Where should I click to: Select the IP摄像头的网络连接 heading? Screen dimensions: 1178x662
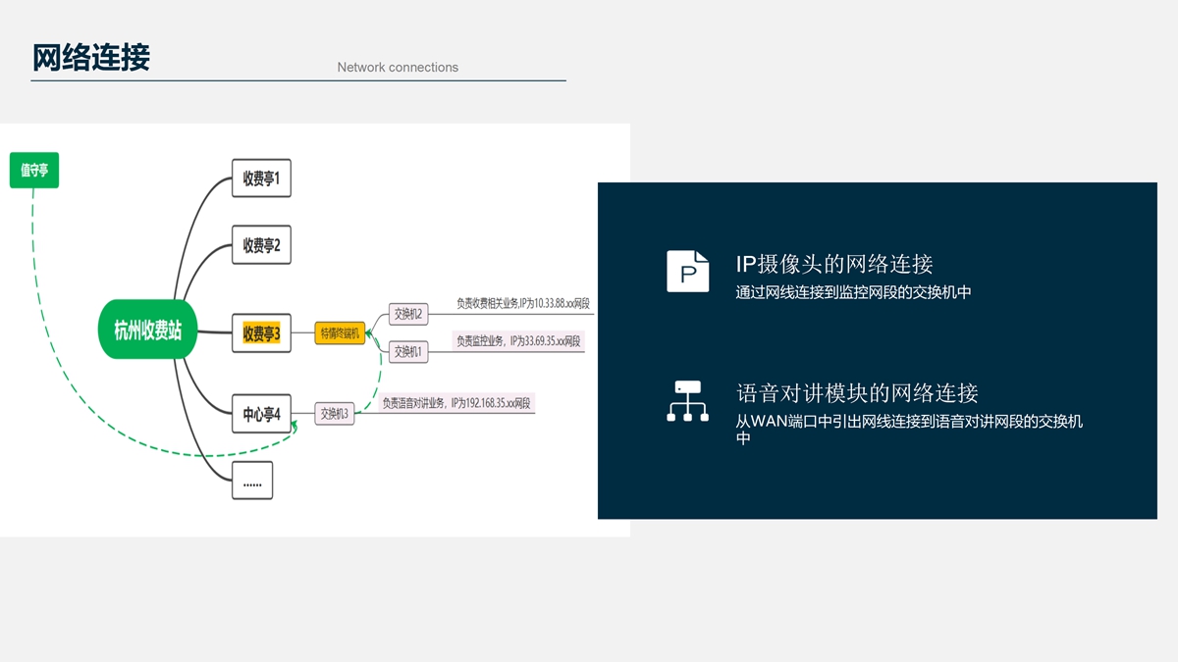point(834,264)
